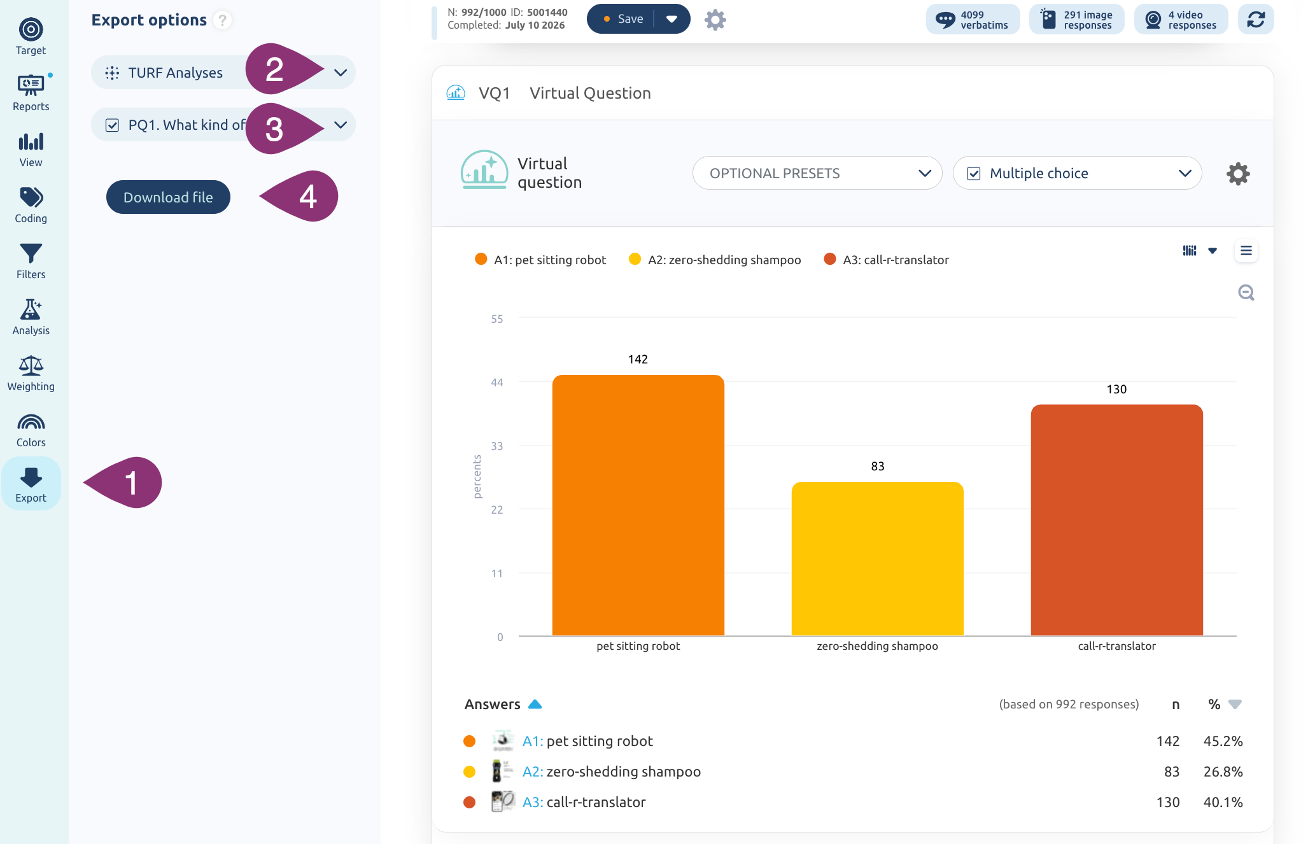
Task: Open the Multiple choice dropdown arrow
Action: click(1185, 173)
